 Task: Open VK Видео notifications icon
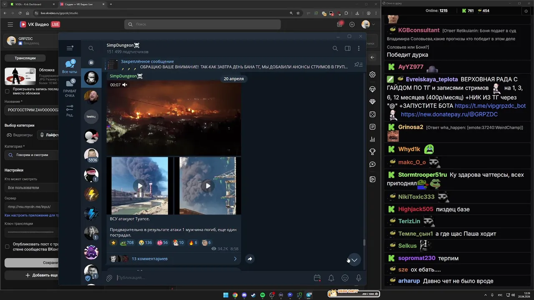point(340,24)
